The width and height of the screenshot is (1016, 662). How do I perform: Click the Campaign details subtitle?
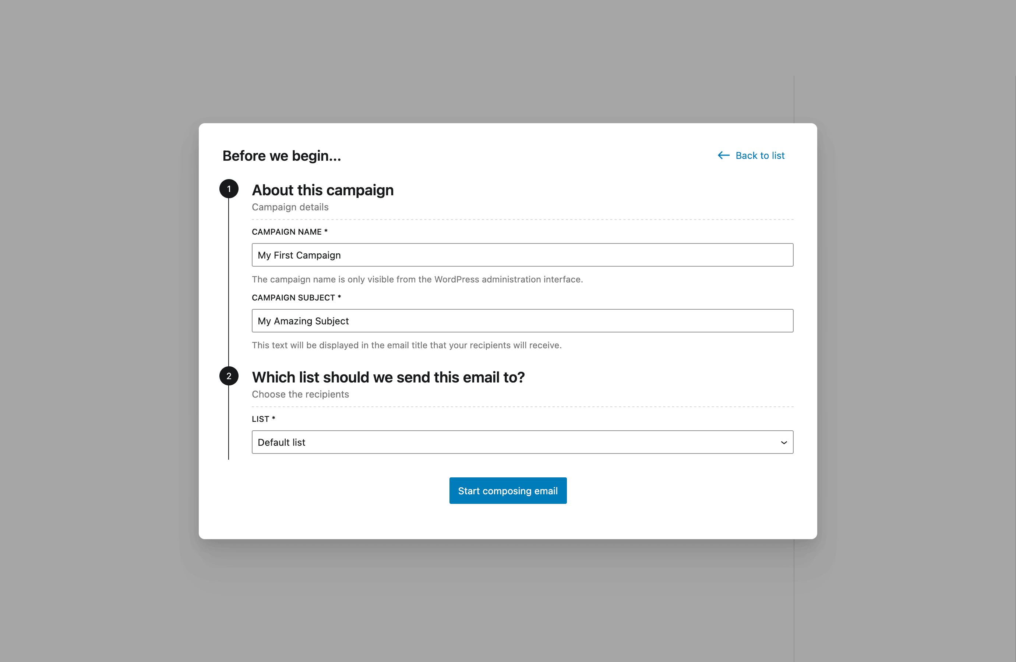tap(290, 207)
